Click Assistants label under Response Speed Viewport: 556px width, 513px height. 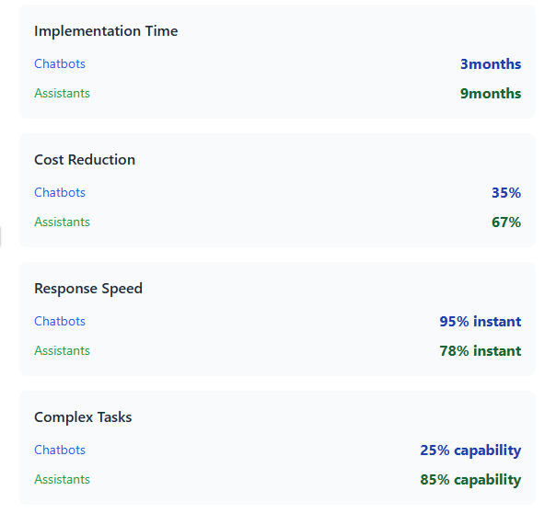[62, 350]
